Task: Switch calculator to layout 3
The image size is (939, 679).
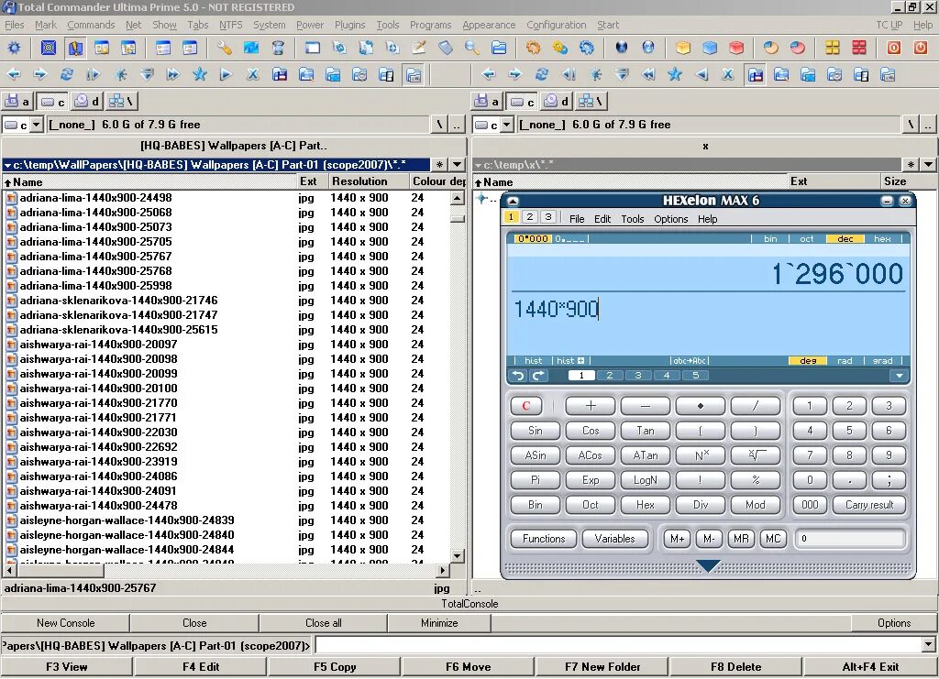Action: pyautogui.click(x=548, y=217)
